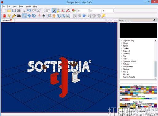Click the Save file icon
Viewport: 158px width, 116px height.
pos(14,11)
